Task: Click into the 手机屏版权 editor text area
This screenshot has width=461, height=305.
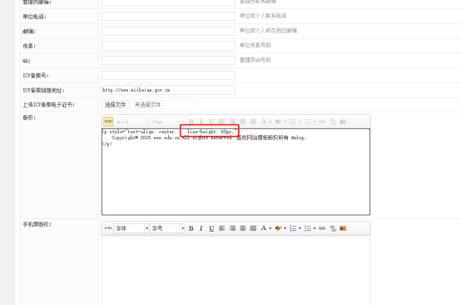Action: coord(235,271)
